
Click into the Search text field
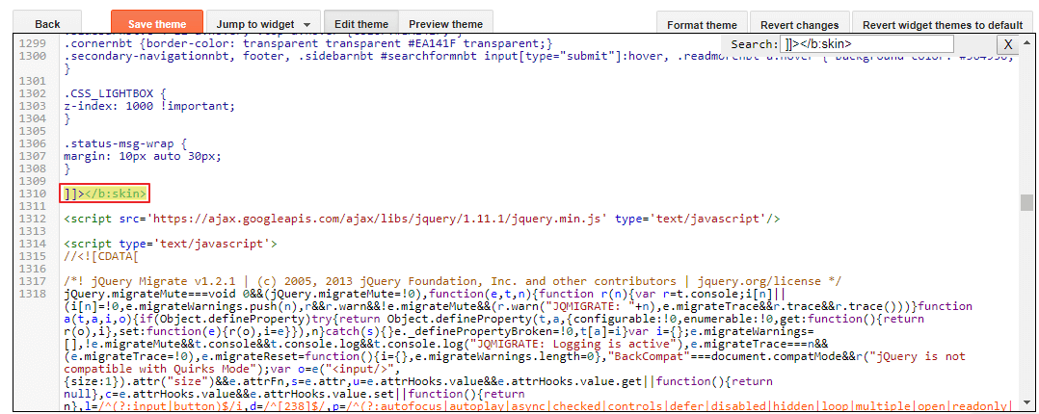pyautogui.click(x=866, y=44)
